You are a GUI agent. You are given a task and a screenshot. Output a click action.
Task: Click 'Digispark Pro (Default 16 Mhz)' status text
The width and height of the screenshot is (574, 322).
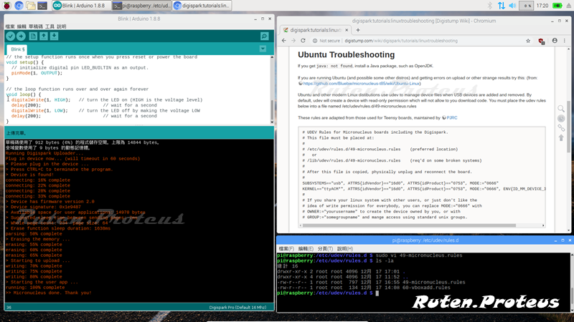click(237, 308)
